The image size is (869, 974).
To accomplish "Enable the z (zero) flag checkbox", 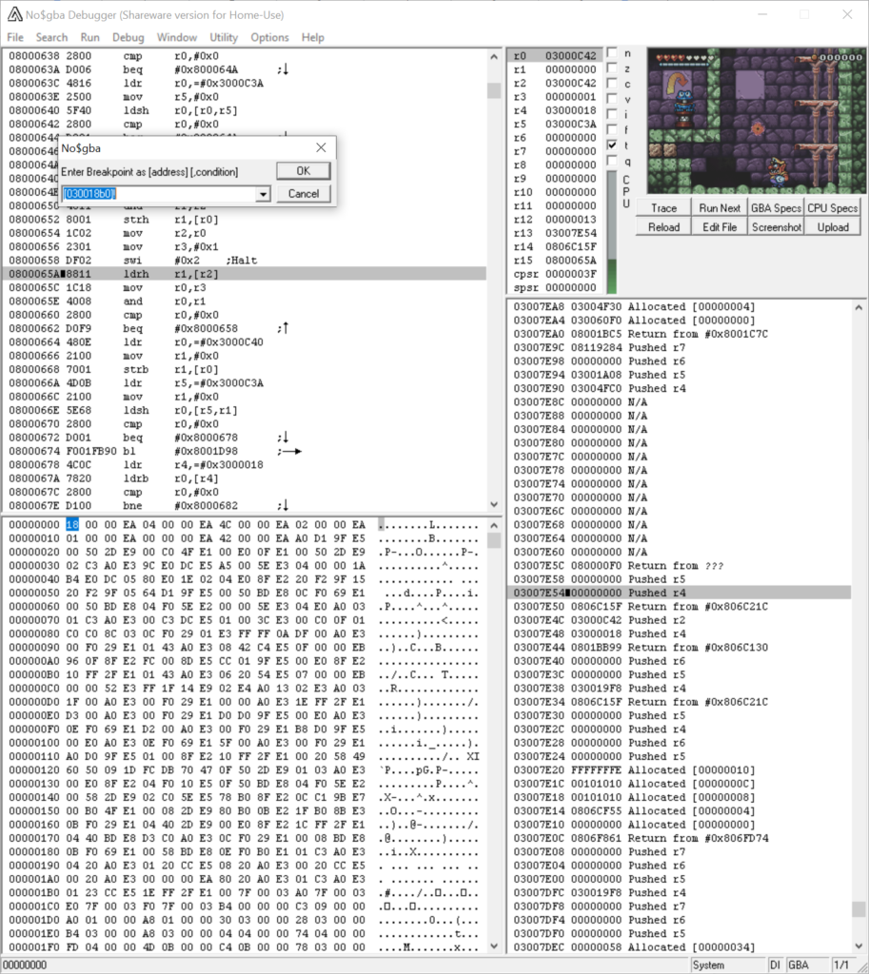I will click(612, 68).
